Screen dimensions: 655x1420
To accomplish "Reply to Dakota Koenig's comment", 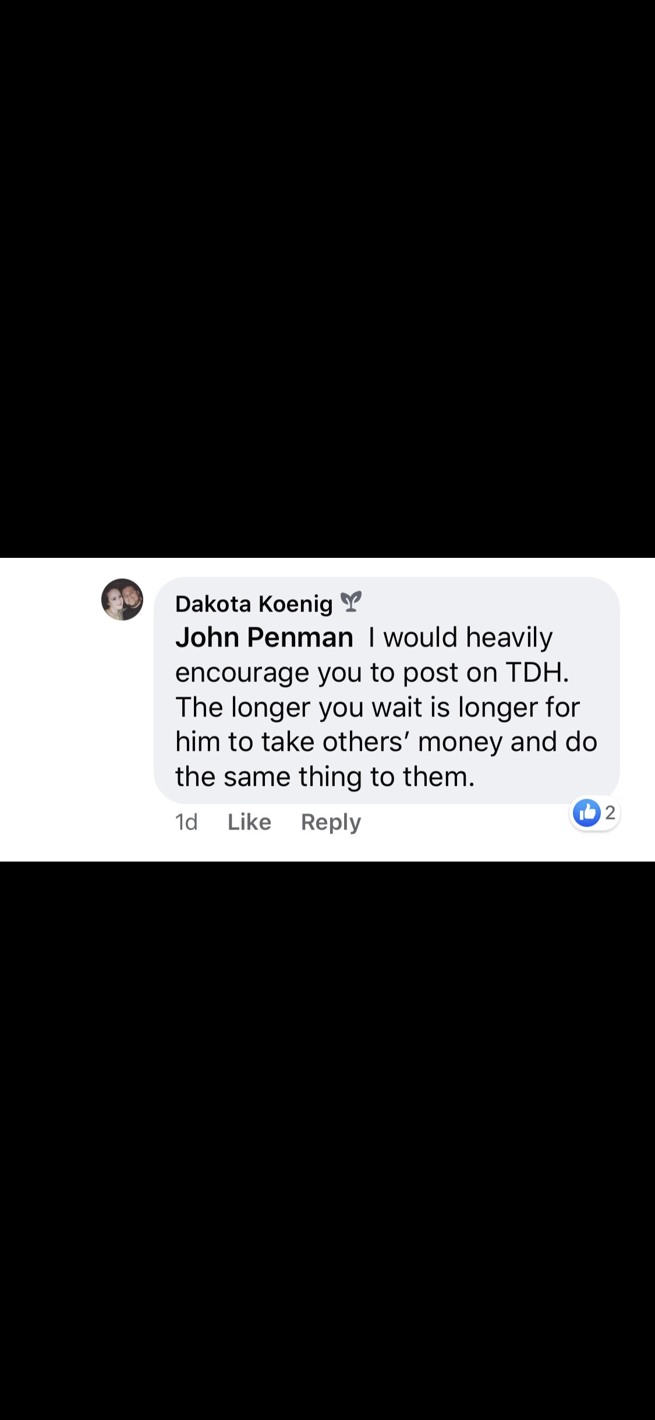I will tap(331, 822).
